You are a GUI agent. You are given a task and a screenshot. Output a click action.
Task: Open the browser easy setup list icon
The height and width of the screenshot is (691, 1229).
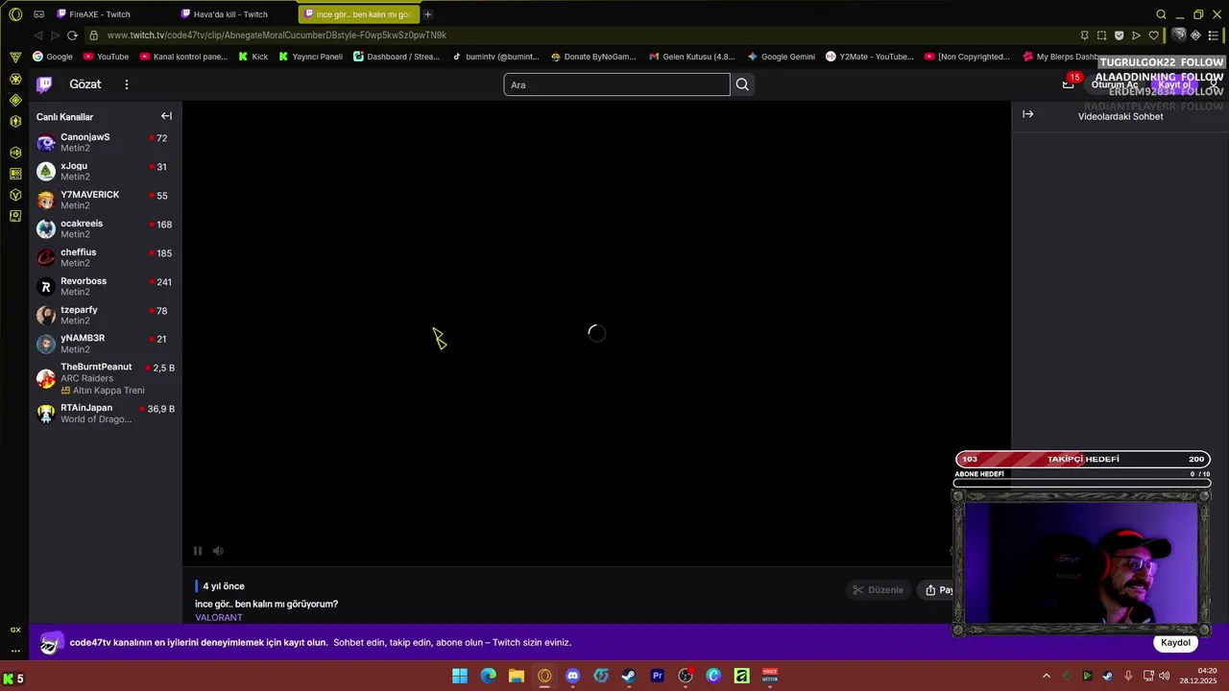point(1212,36)
